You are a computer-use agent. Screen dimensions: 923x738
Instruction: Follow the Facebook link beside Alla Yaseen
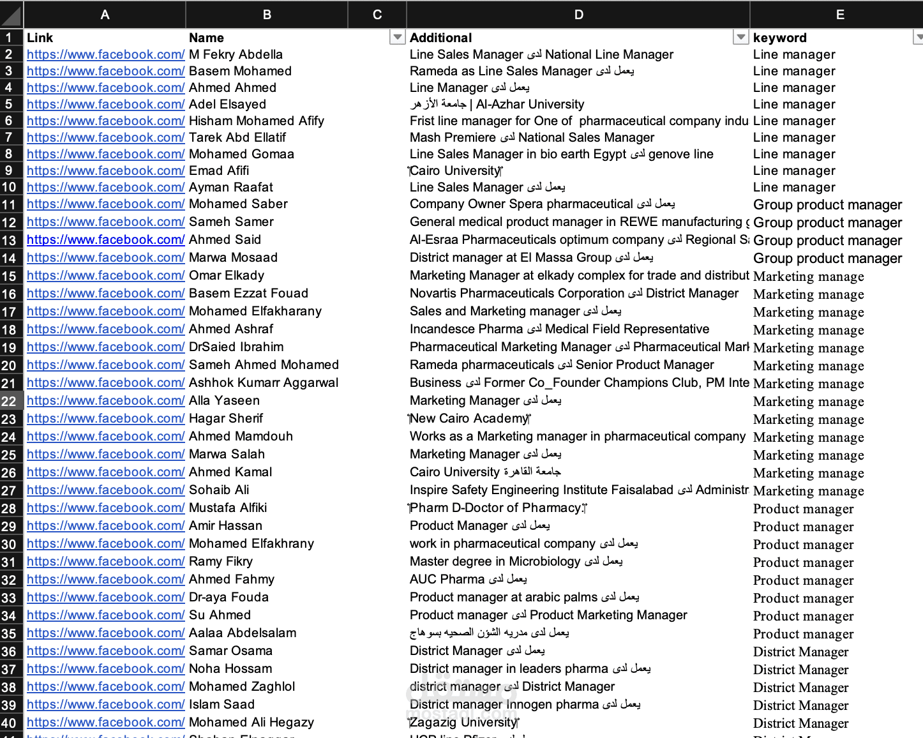tap(105, 401)
